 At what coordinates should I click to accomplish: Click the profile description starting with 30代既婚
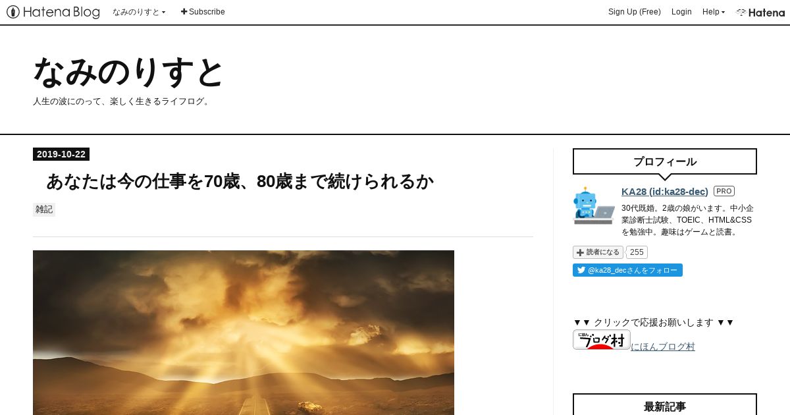pyautogui.click(x=688, y=220)
